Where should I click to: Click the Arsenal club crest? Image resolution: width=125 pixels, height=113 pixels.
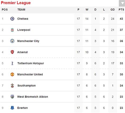pos(12,52)
